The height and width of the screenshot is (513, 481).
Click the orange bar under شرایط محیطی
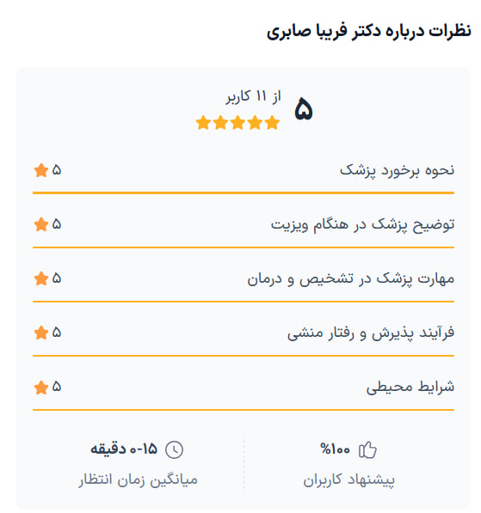tap(244, 410)
